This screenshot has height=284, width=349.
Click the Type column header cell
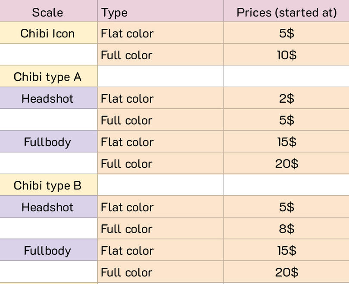[160, 12]
